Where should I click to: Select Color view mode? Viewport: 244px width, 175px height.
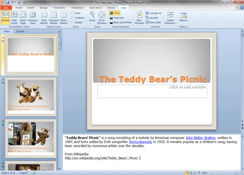[x=115, y=13]
